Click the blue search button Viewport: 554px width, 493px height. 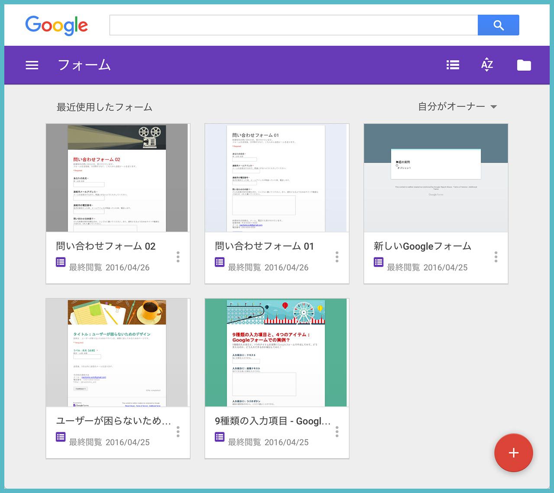498,25
